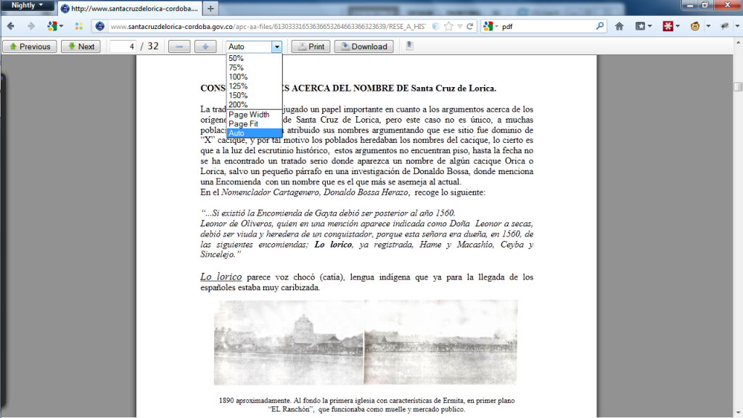Click the zoom out minus button

coord(179,46)
